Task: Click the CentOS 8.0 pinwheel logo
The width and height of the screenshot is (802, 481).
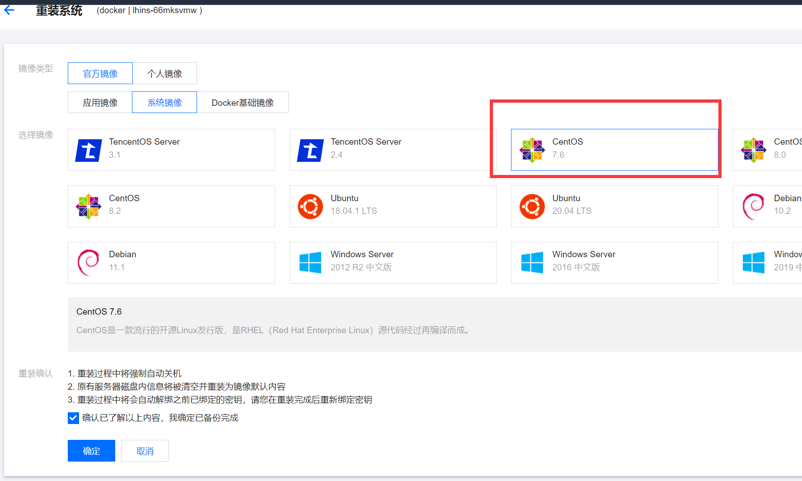Action: click(754, 150)
